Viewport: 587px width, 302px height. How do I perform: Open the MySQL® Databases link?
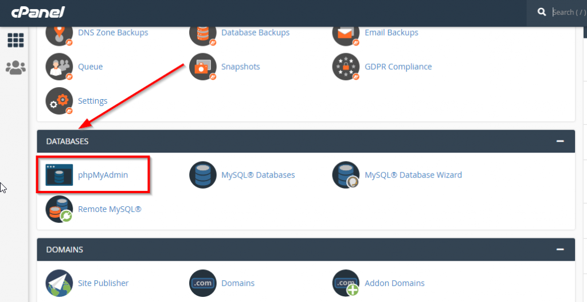click(258, 175)
